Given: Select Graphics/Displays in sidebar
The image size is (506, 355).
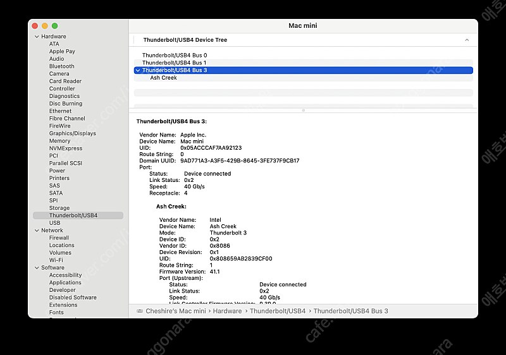Looking at the screenshot, I should point(72,133).
